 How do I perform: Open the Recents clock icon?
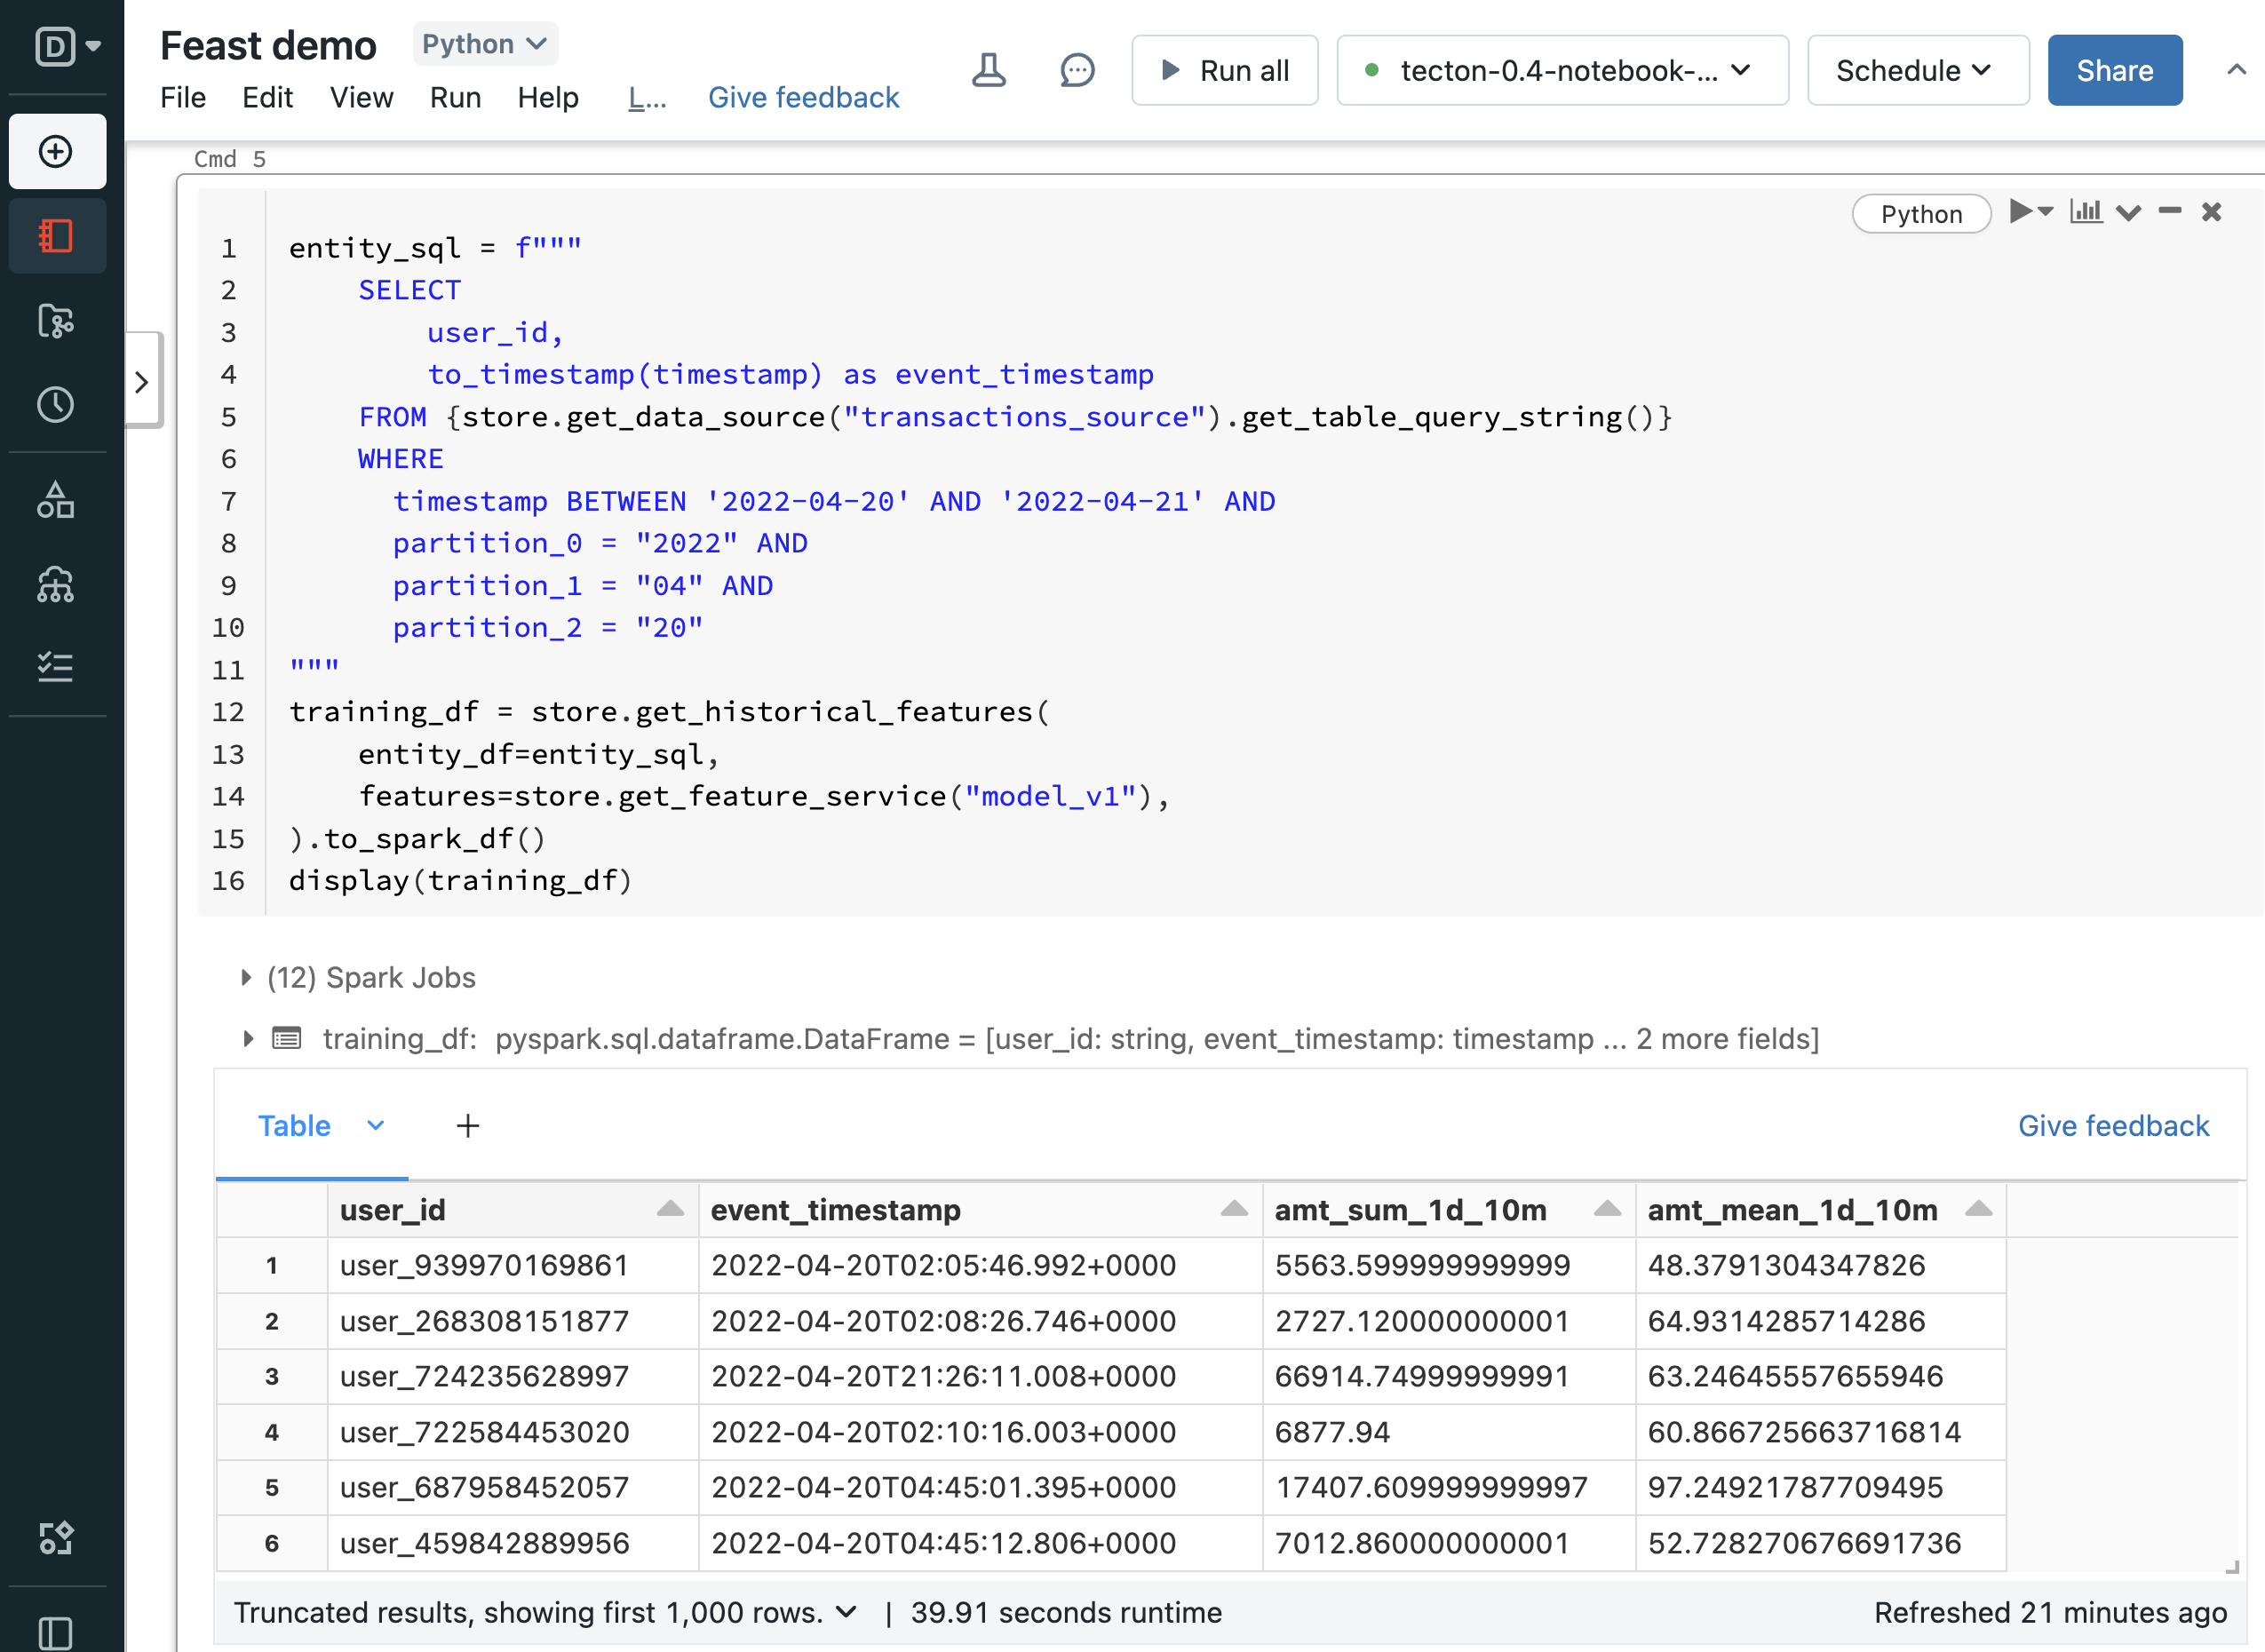click(56, 405)
